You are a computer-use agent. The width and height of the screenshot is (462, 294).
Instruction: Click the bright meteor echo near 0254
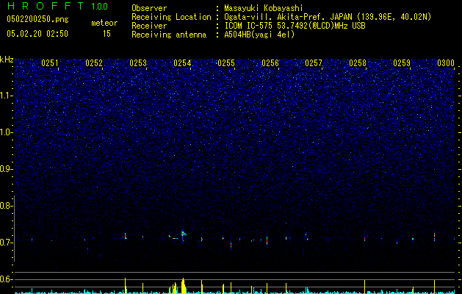pos(184,234)
